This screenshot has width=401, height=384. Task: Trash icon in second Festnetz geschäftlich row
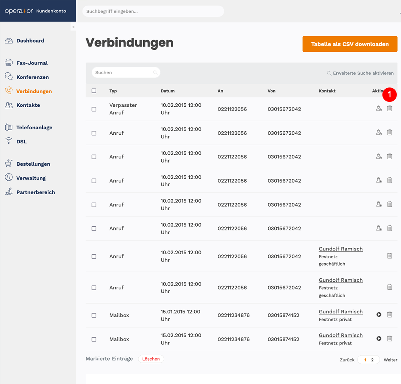pyautogui.click(x=390, y=287)
